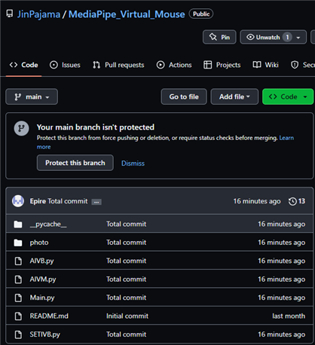Click the Protect this branch button
315x345 pixels.
point(75,163)
